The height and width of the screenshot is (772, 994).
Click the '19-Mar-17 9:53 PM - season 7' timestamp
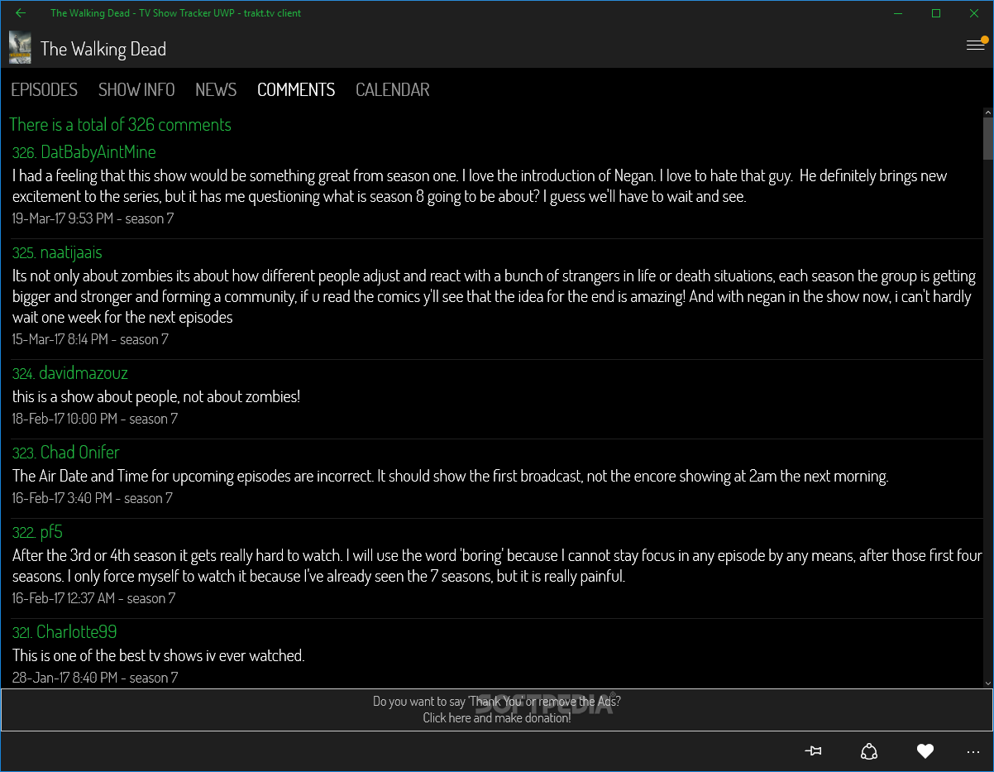coord(93,218)
